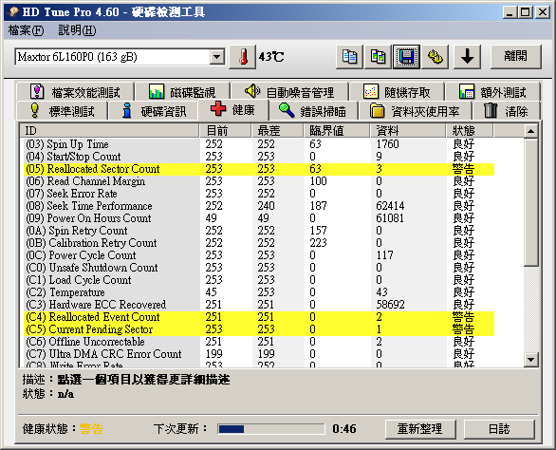The image size is (556, 450).
Task: Select (C5) Current Pending Sector row
Action: (260, 329)
